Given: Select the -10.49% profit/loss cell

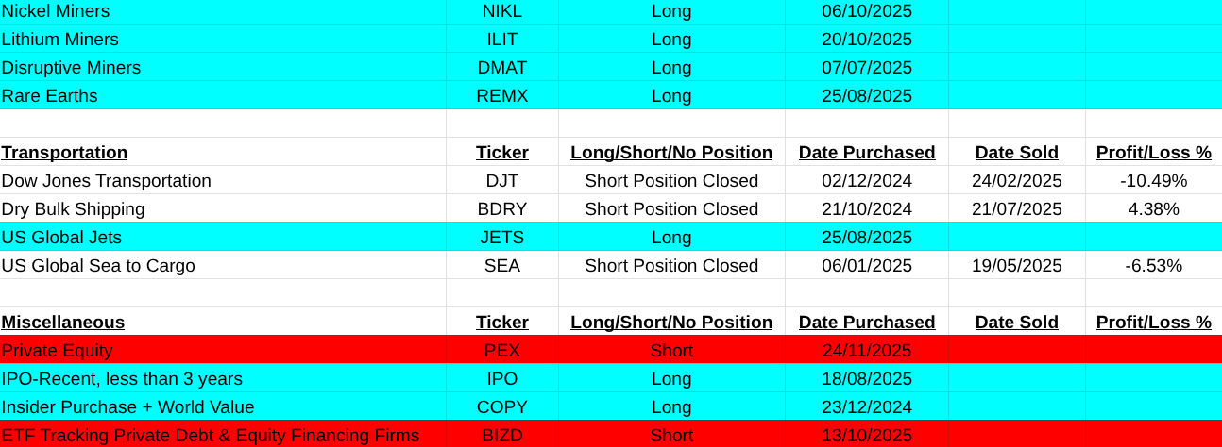Looking at the screenshot, I should [x=1153, y=181].
